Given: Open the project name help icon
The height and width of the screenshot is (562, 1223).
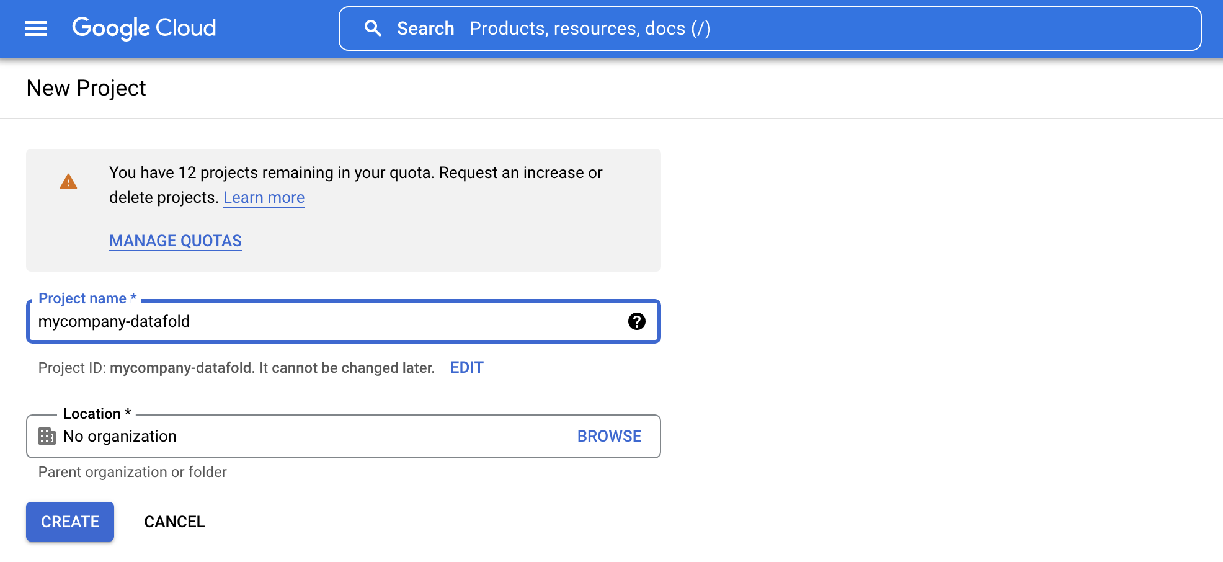Looking at the screenshot, I should pyautogui.click(x=637, y=321).
